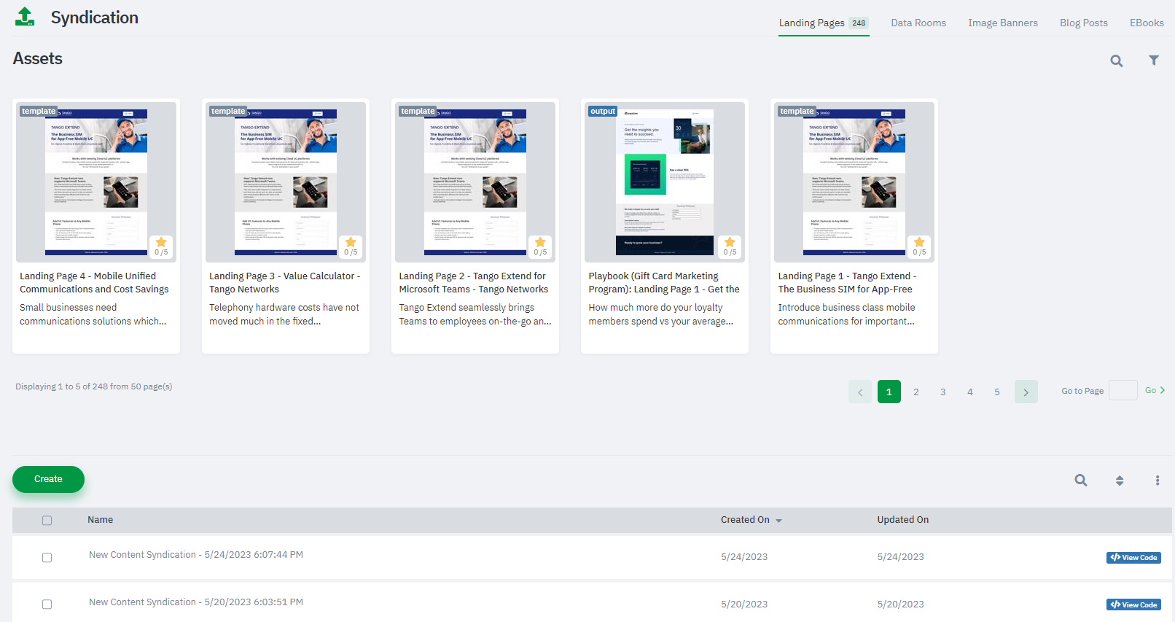Viewport: 1175px width, 622px height.
Task: Open Landing Page 3 Value Calculator thumbnail
Action: coord(286,182)
